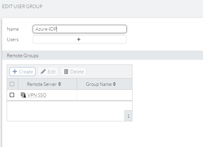This screenshot has width=203, height=147.
Task: Click the plus icon on the Create button
Action: point(15,72)
